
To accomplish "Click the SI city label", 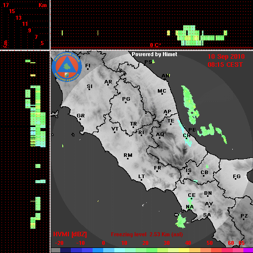I will click(90, 87).
